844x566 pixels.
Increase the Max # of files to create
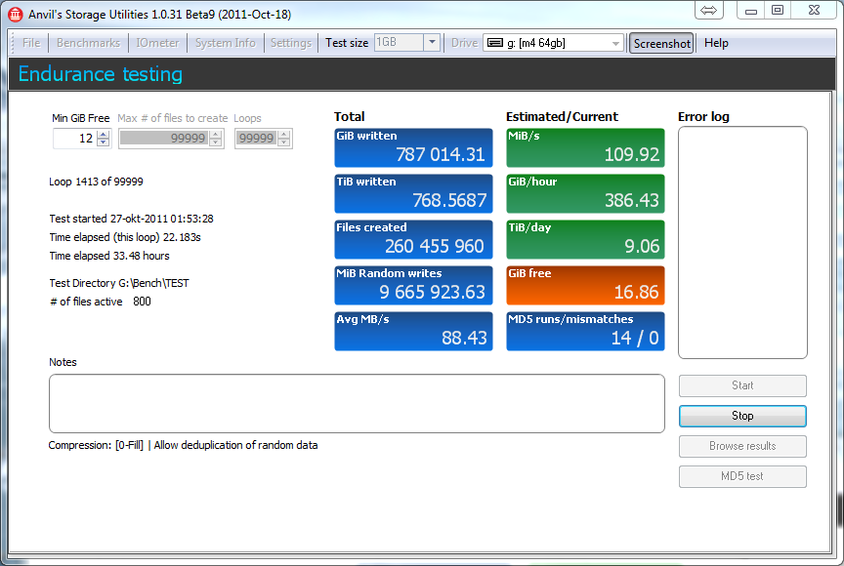[215, 135]
